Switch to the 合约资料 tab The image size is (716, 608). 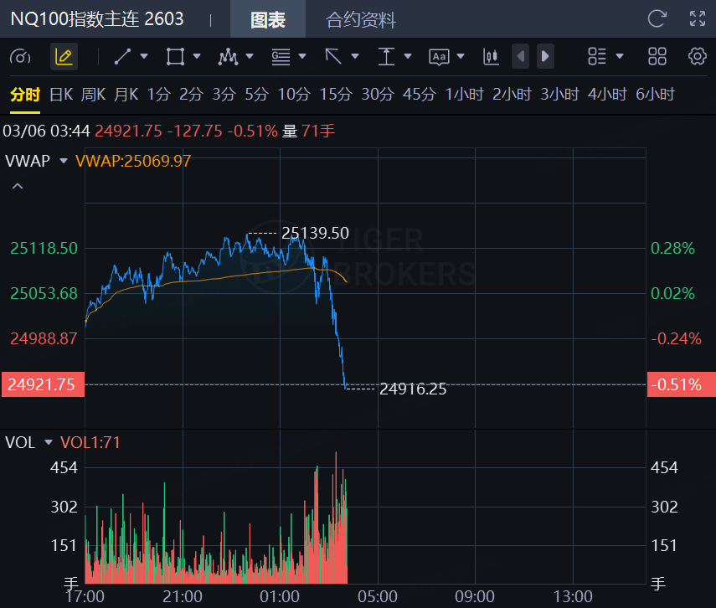point(360,19)
